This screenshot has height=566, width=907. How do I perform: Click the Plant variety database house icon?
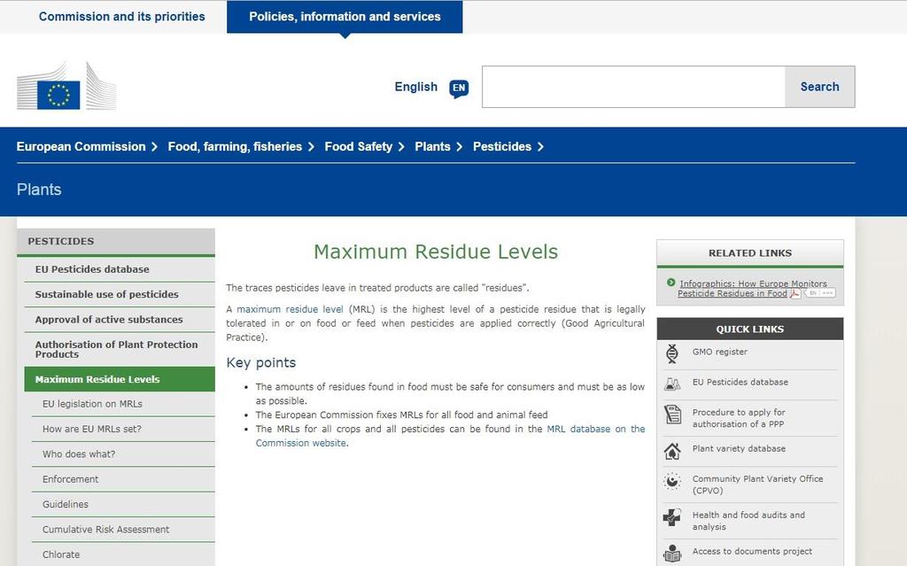tap(672, 451)
